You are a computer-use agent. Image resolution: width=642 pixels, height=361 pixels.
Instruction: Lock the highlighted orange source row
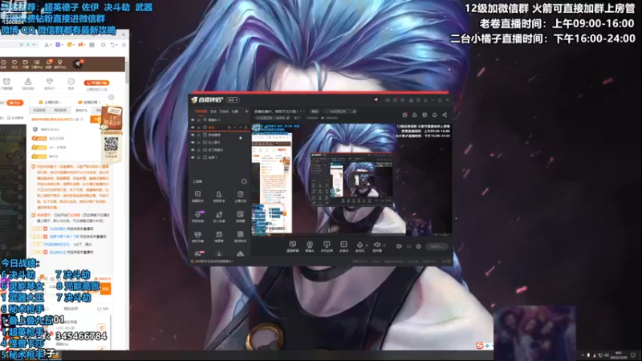pos(199,128)
